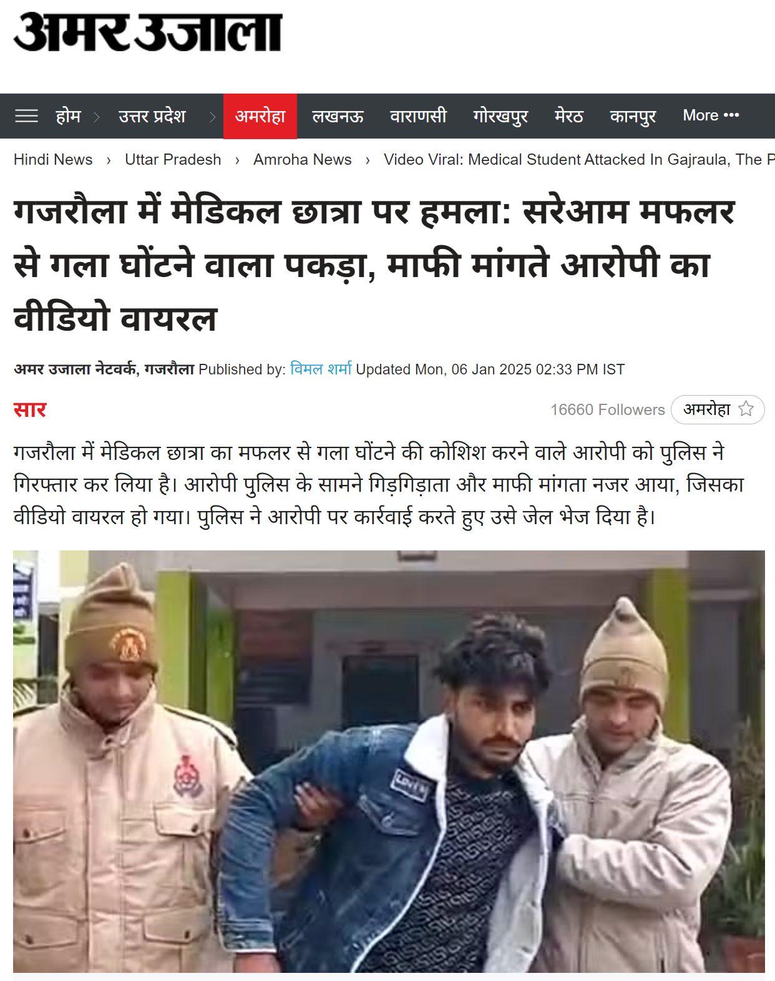This screenshot has width=775, height=981.
Task: Select the highlighted अमरोहा tab
Action: coord(260,116)
